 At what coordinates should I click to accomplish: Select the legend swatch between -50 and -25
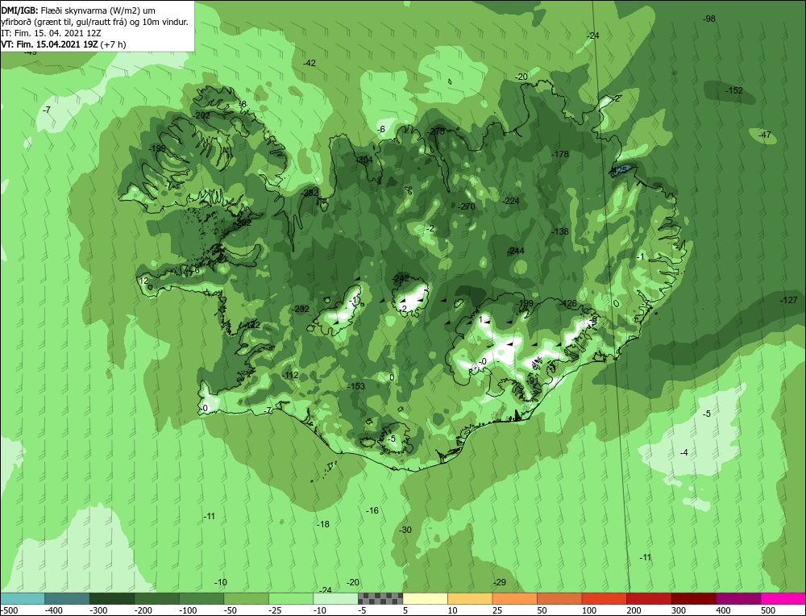pyautogui.click(x=246, y=598)
